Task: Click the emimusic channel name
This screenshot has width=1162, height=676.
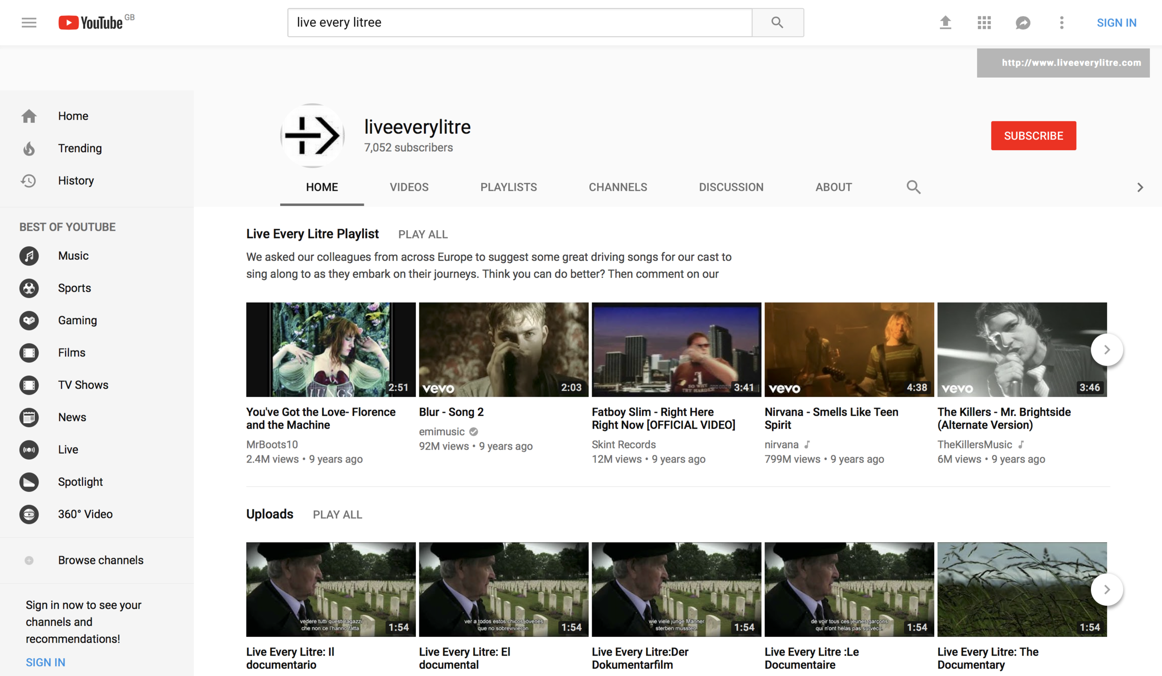Action: (x=442, y=432)
